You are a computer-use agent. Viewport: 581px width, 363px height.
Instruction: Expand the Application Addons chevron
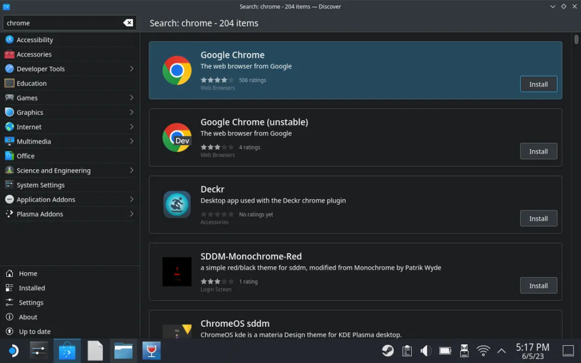132,199
